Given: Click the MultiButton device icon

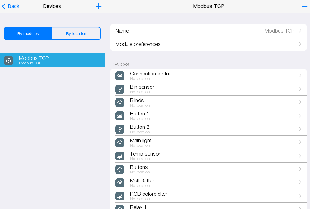Looking at the screenshot, I should 120,183.
